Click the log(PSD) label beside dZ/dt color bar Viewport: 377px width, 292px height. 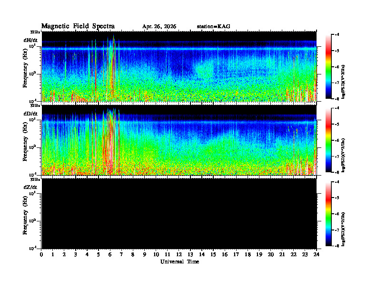click(343, 229)
